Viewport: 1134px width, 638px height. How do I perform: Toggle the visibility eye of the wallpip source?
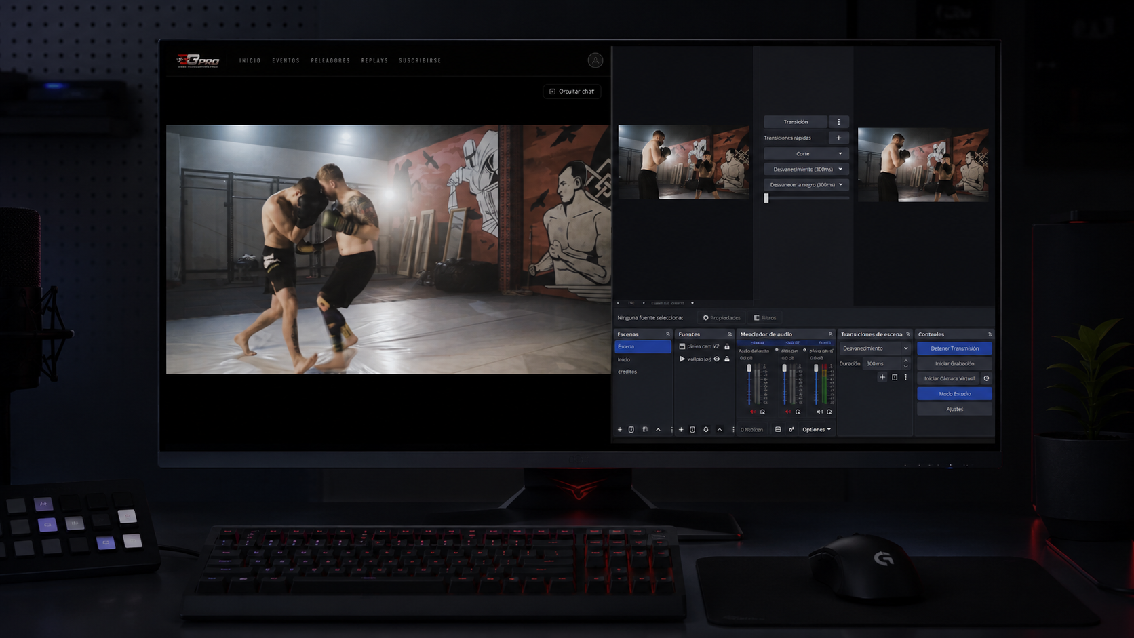(x=716, y=359)
